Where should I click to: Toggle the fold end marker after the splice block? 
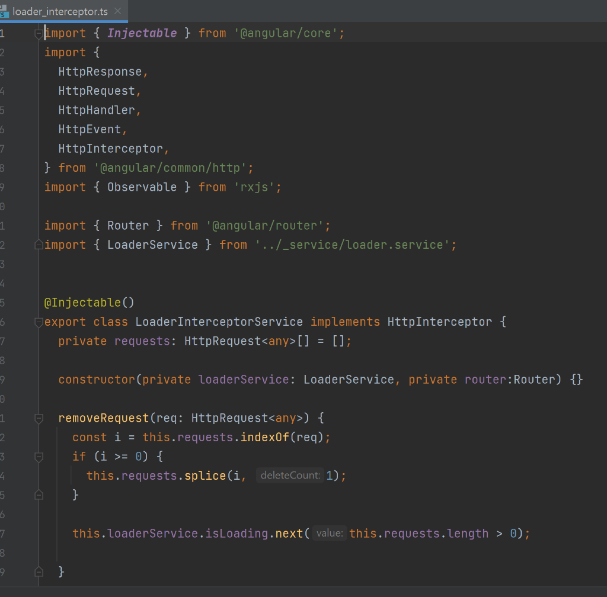(39, 495)
